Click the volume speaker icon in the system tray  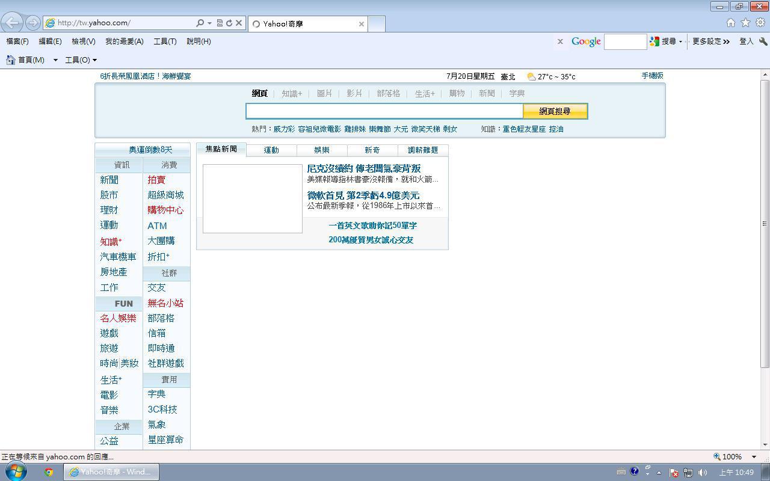(703, 473)
